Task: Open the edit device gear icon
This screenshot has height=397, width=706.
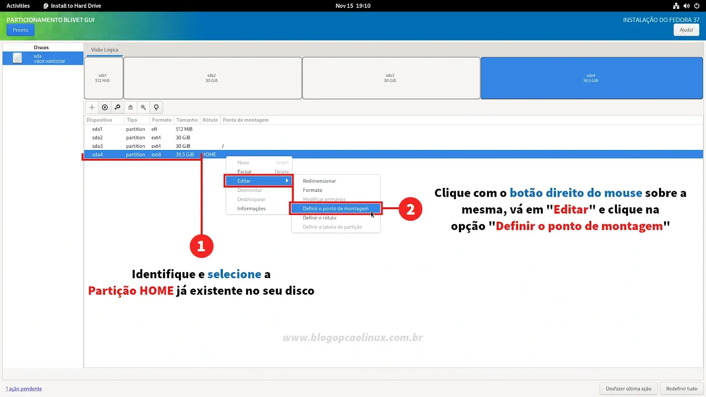Action: [x=117, y=107]
